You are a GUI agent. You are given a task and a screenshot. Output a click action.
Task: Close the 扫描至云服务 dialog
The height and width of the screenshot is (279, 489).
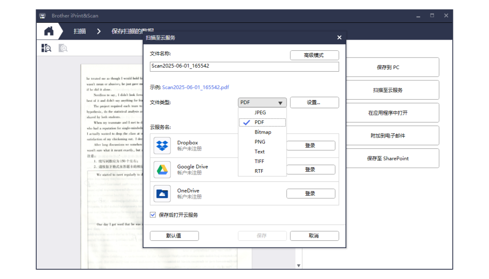339,38
